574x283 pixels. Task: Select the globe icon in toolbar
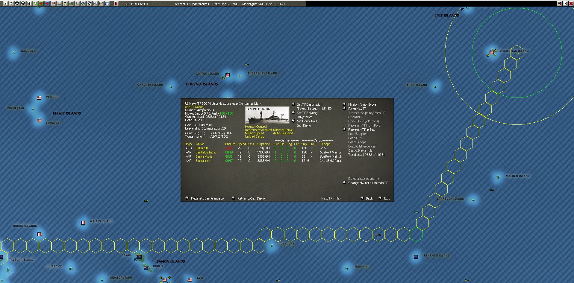(83, 4)
